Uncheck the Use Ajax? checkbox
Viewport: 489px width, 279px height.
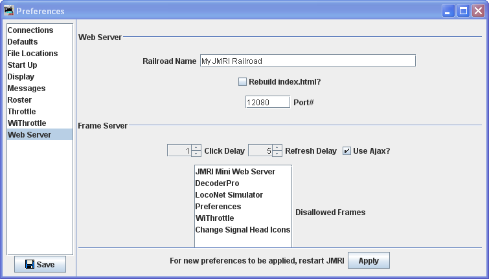pos(347,151)
